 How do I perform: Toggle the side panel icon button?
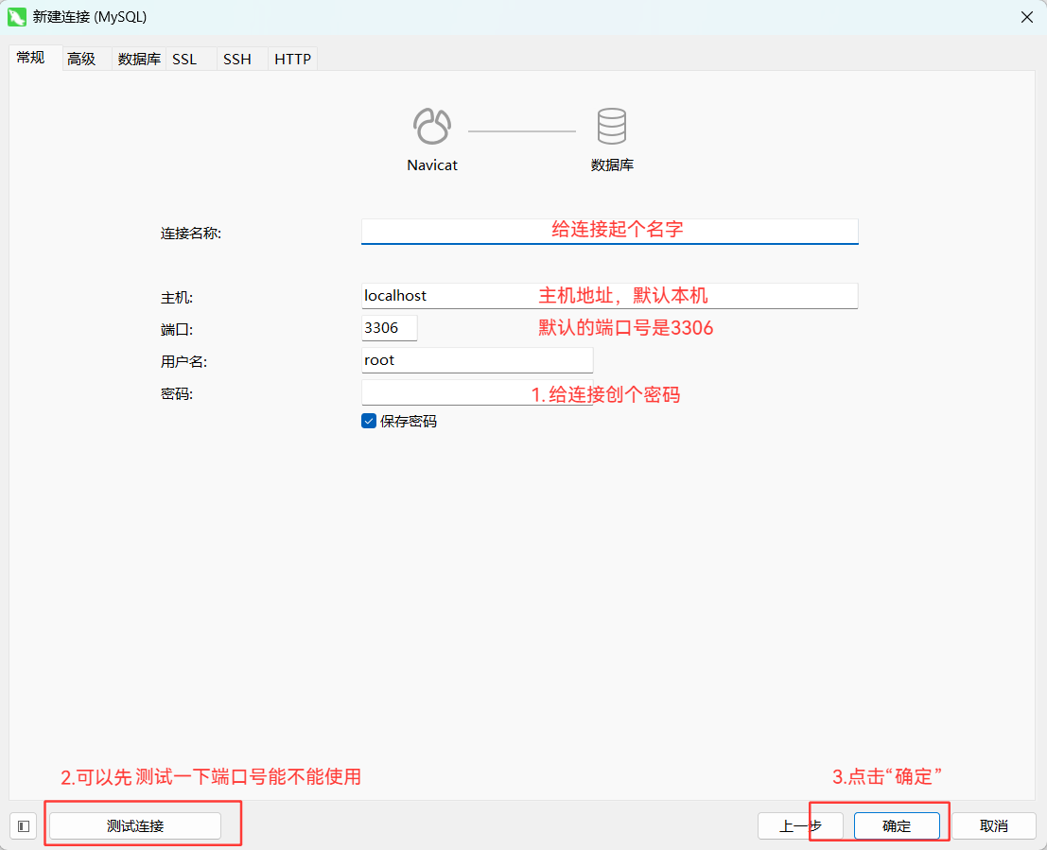click(24, 826)
